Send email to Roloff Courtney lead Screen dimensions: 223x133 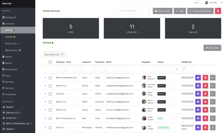198,102
